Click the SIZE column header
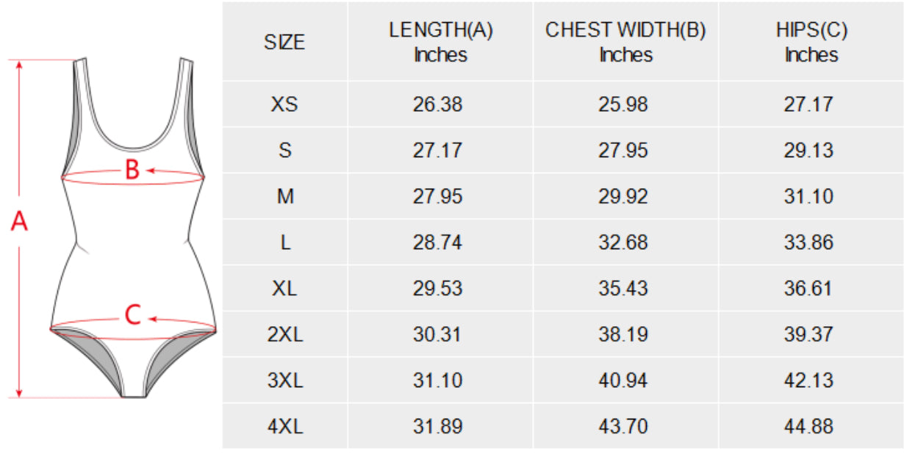Viewport: 904px width, 454px height. tap(284, 43)
